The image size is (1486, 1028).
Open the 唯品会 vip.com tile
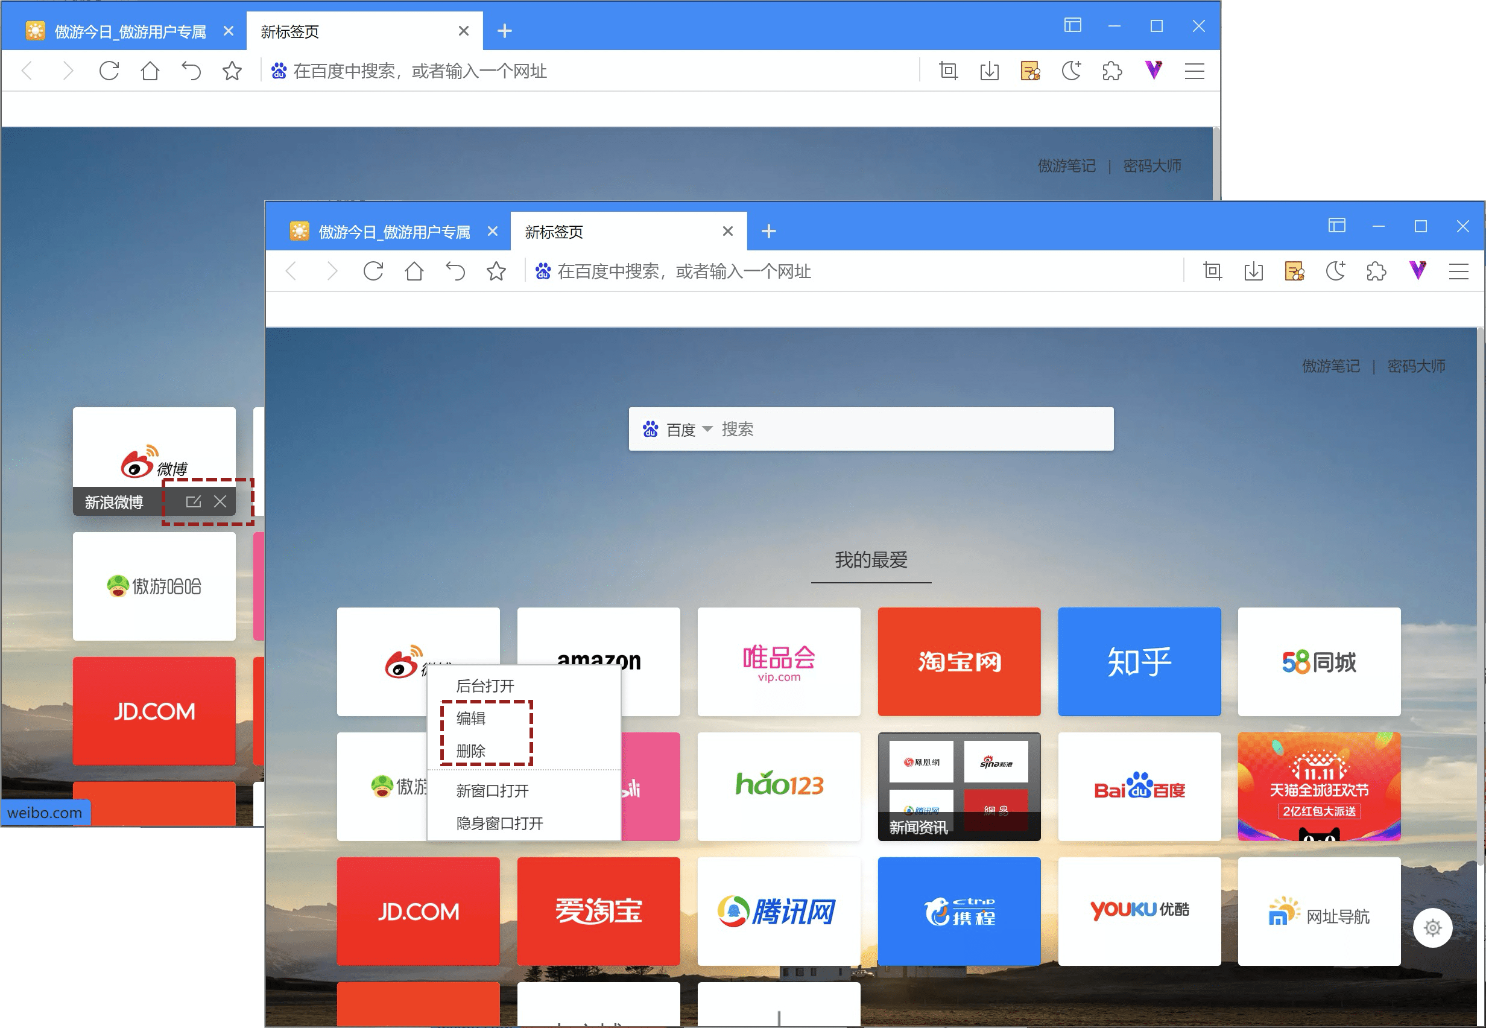tap(779, 661)
